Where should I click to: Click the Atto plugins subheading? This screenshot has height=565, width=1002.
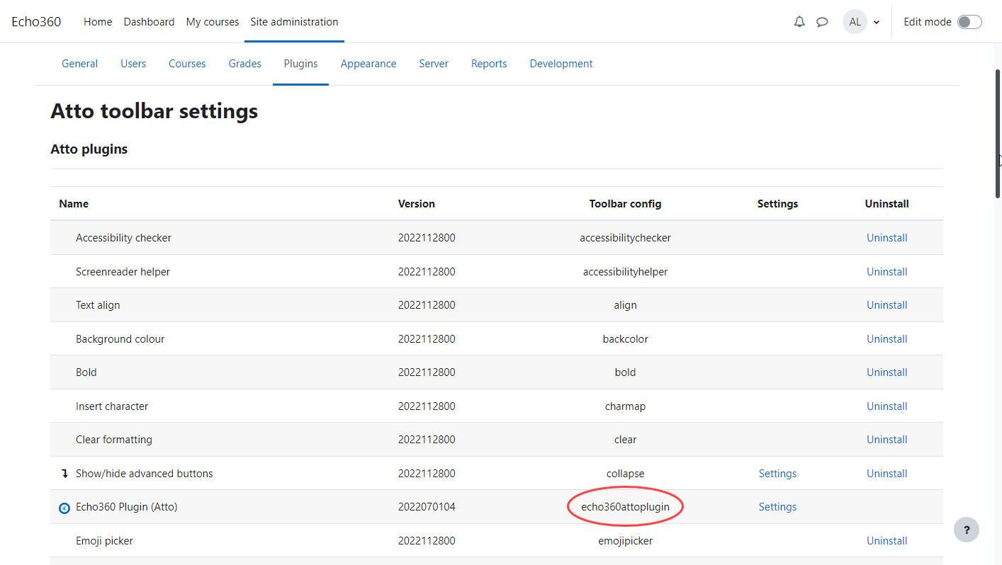point(89,149)
